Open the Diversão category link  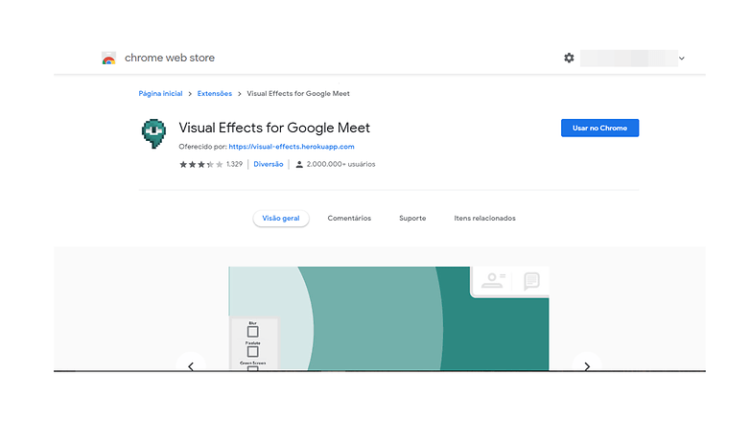click(269, 164)
